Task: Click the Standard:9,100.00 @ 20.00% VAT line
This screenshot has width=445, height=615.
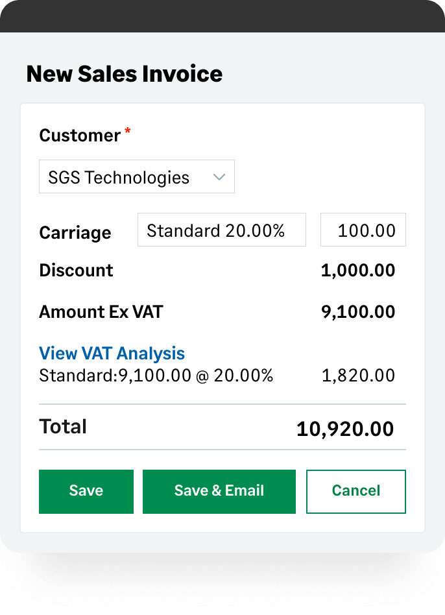Action: [x=156, y=375]
